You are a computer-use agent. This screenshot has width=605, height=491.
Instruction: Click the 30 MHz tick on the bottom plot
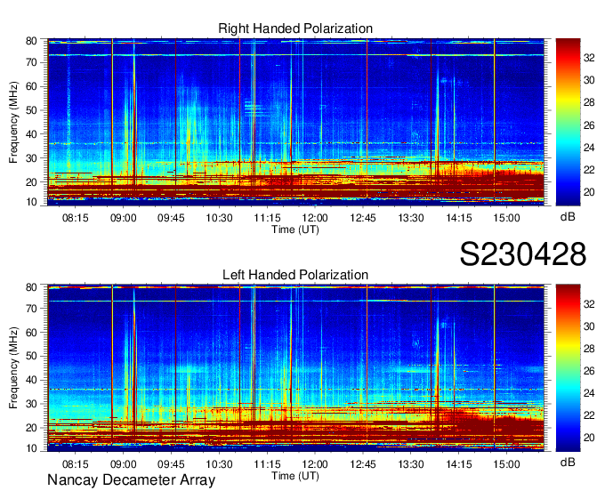pos(32,404)
